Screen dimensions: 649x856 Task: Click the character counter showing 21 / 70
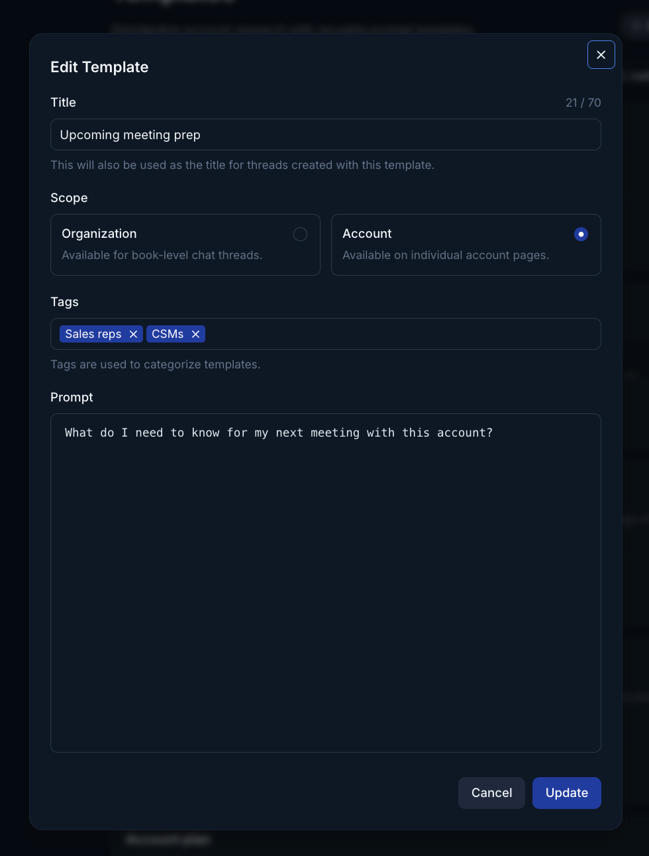[583, 102]
